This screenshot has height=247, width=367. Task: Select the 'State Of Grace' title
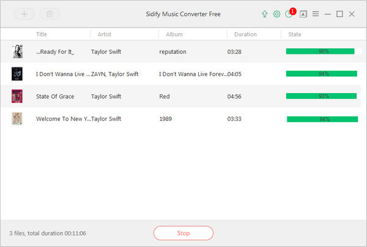(x=55, y=96)
